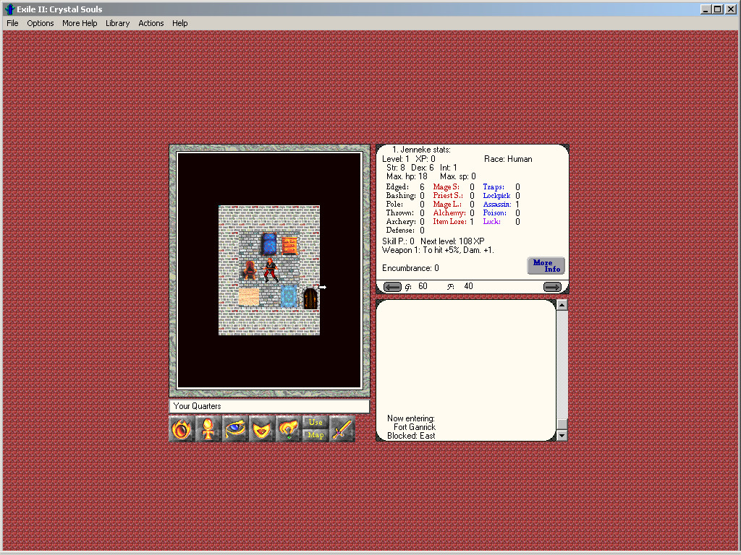Screen dimensions: 741x555
Task: Click the red-haired character on the map
Action: pos(271,270)
